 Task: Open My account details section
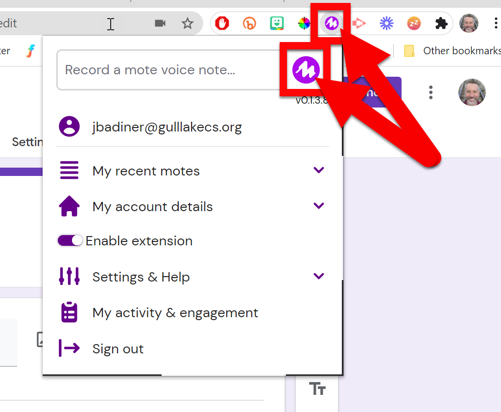pyautogui.click(x=192, y=207)
